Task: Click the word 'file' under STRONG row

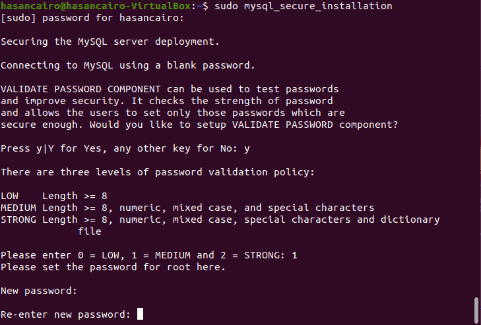Action: tap(90, 231)
